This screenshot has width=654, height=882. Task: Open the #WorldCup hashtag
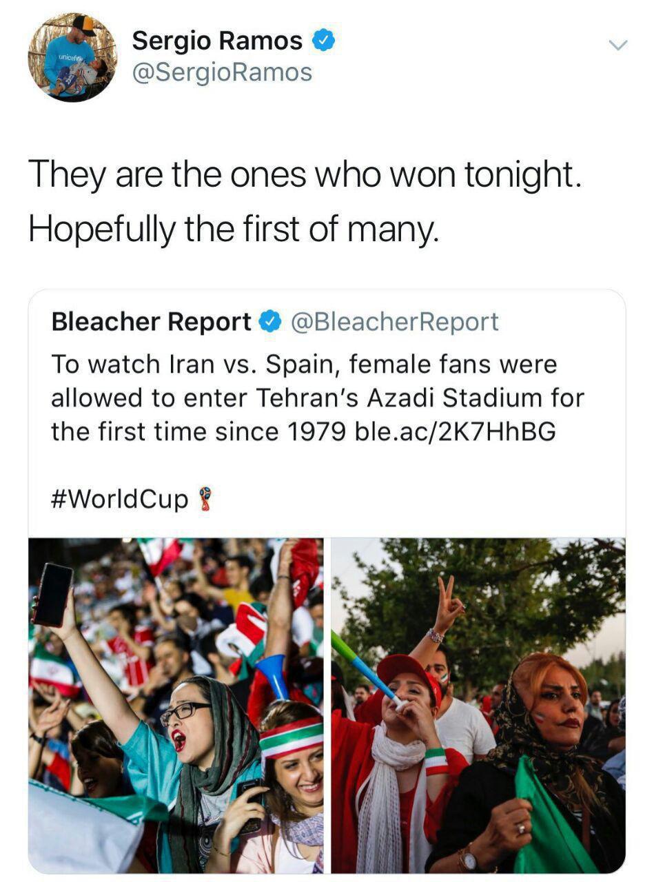pyautogui.click(x=119, y=499)
